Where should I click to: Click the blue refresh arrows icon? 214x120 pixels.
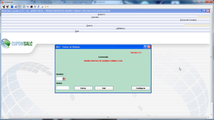click(x=39, y=7)
